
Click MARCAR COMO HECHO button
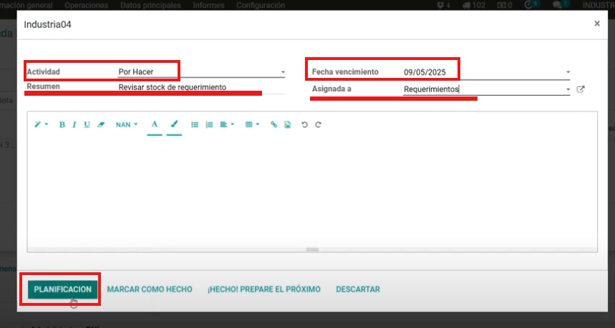point(150,289)
